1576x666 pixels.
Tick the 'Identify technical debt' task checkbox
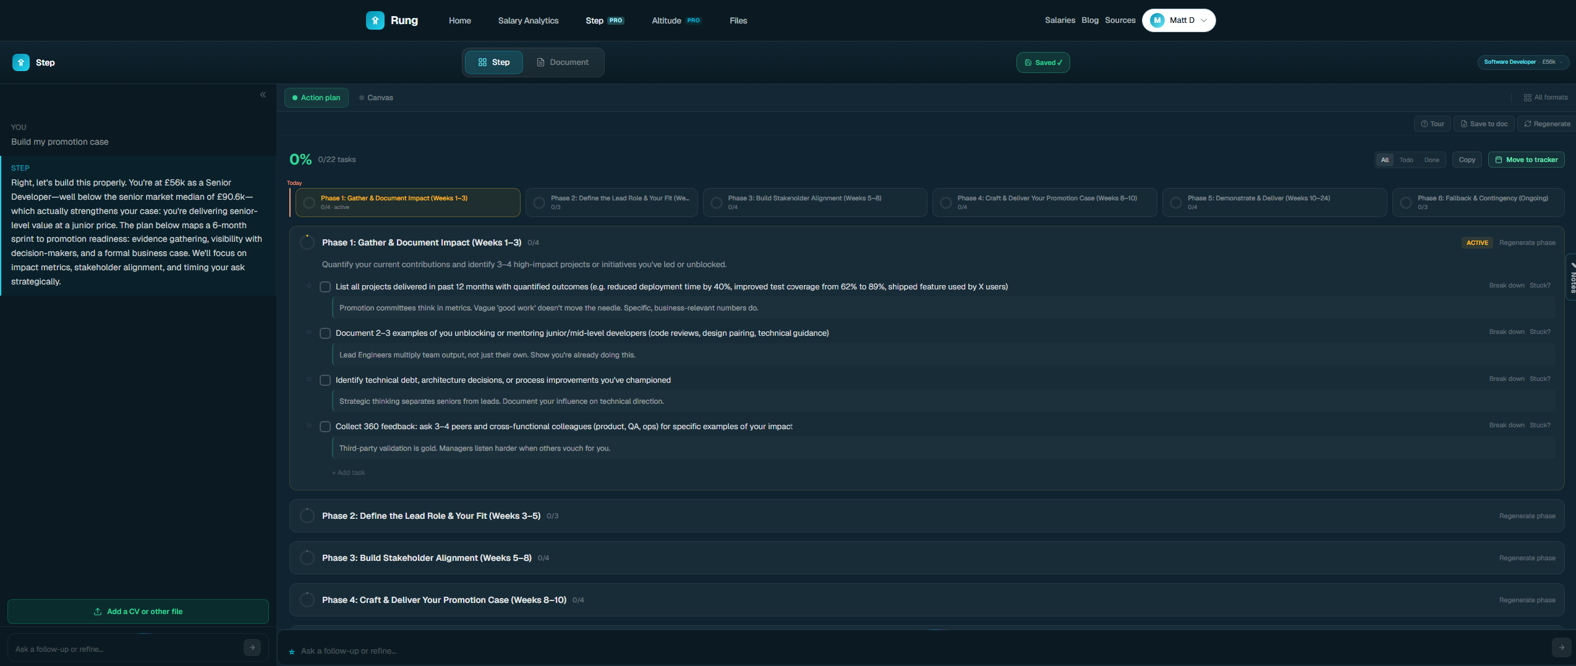(x=325, y=380)
